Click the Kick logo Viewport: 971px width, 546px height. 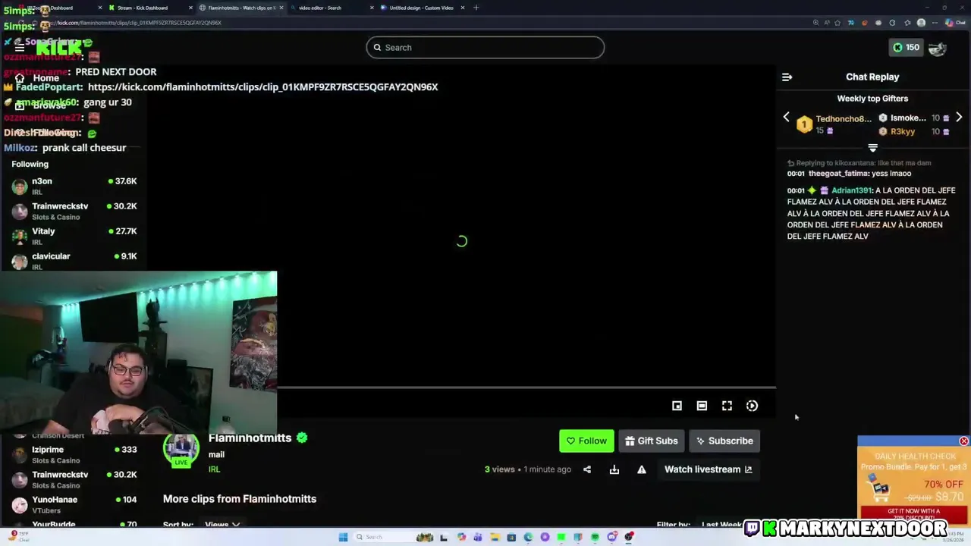point(59,48)
